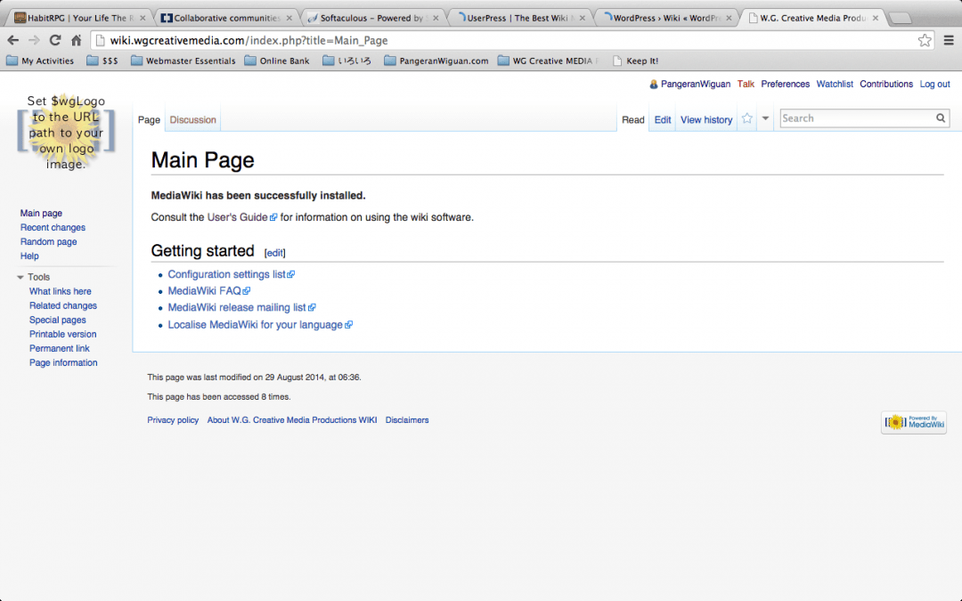Open the Edit tab
Viewport: 962px width, 601px height.
click(663, 119)
